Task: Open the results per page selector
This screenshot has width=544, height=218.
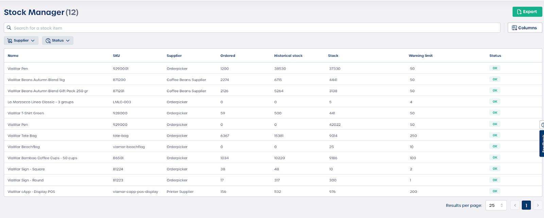Action: tap(496, 205)
